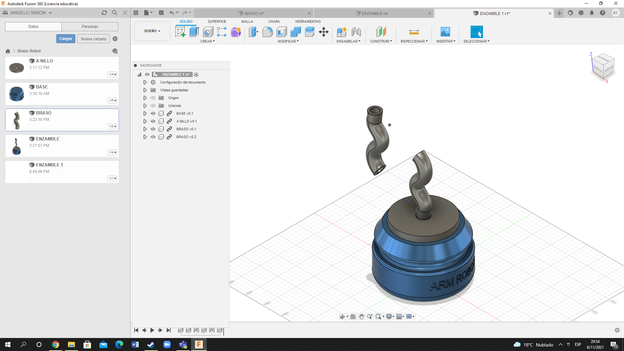
Task: Jump to timeline end button
Action: click(x=168, y=330)
